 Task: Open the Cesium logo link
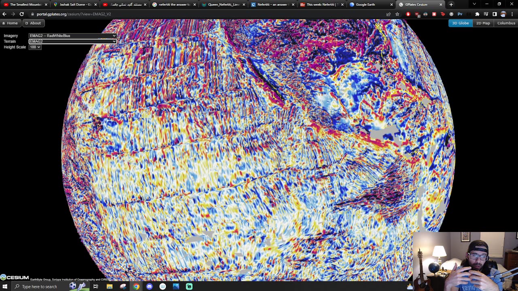(15, 278)
